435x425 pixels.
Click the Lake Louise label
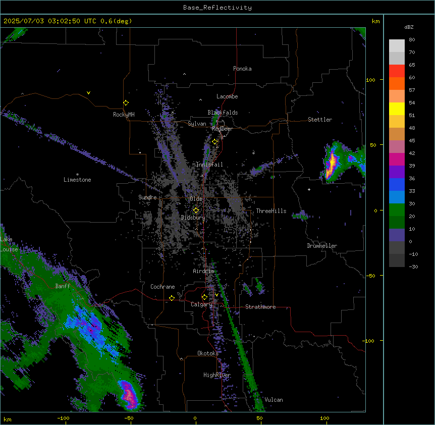click(9, 244)
